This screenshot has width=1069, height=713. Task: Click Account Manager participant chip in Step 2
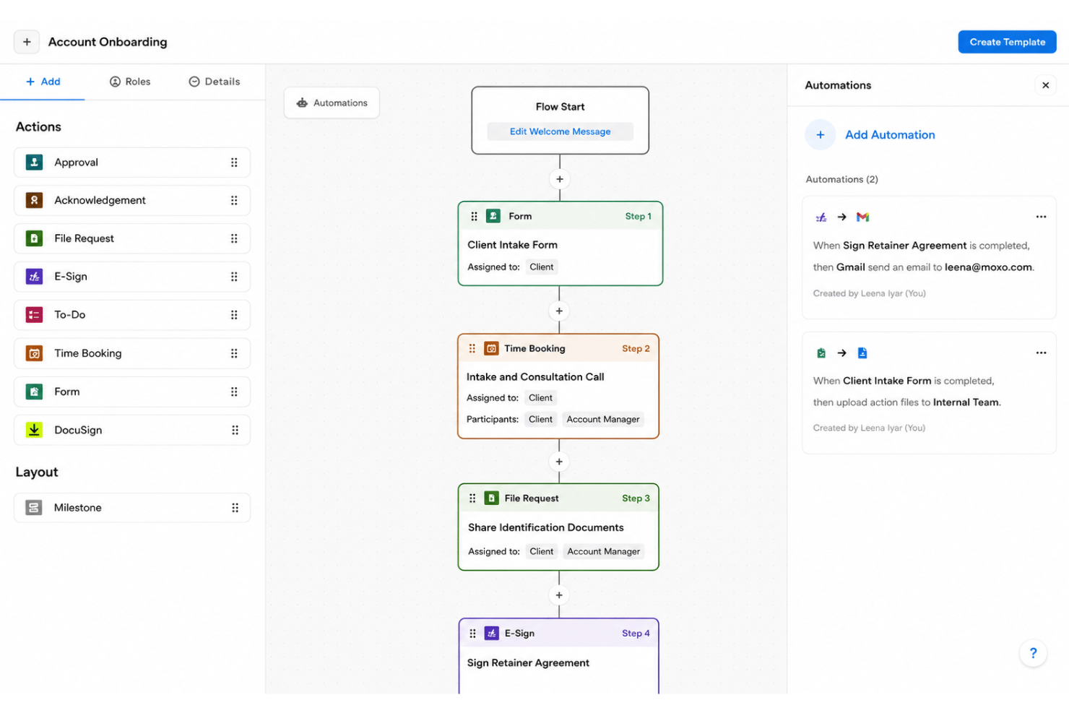coord(603,419)
